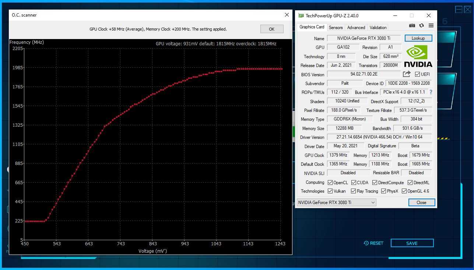Open the GPU selection dropdown
This screenshot has height=270, width=474.
336,202
